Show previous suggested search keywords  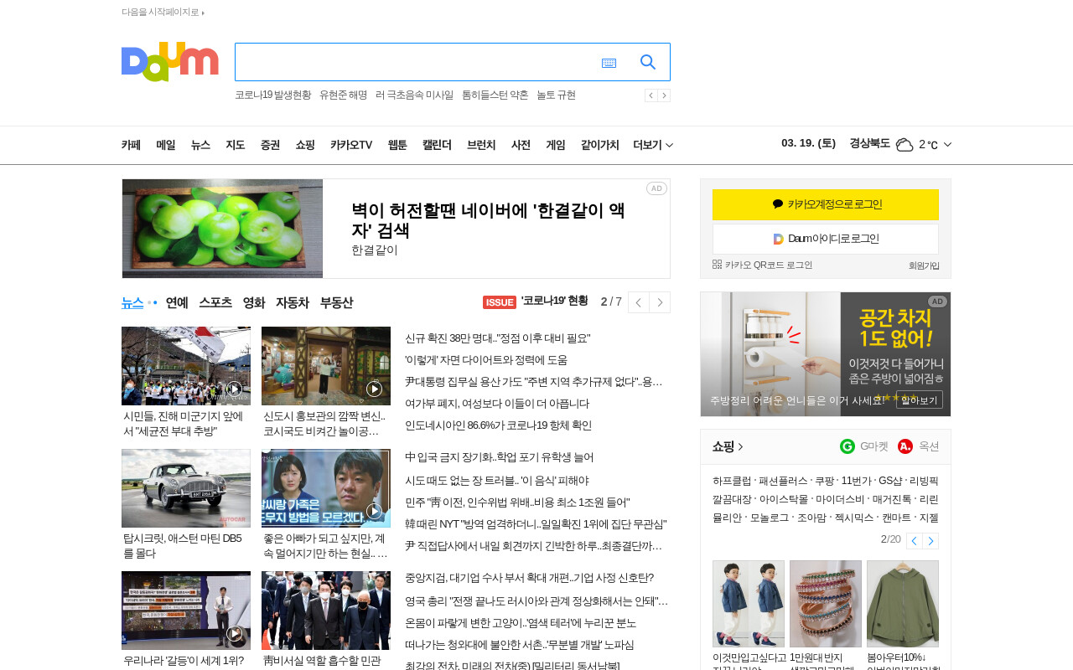[x=651, y=95]
